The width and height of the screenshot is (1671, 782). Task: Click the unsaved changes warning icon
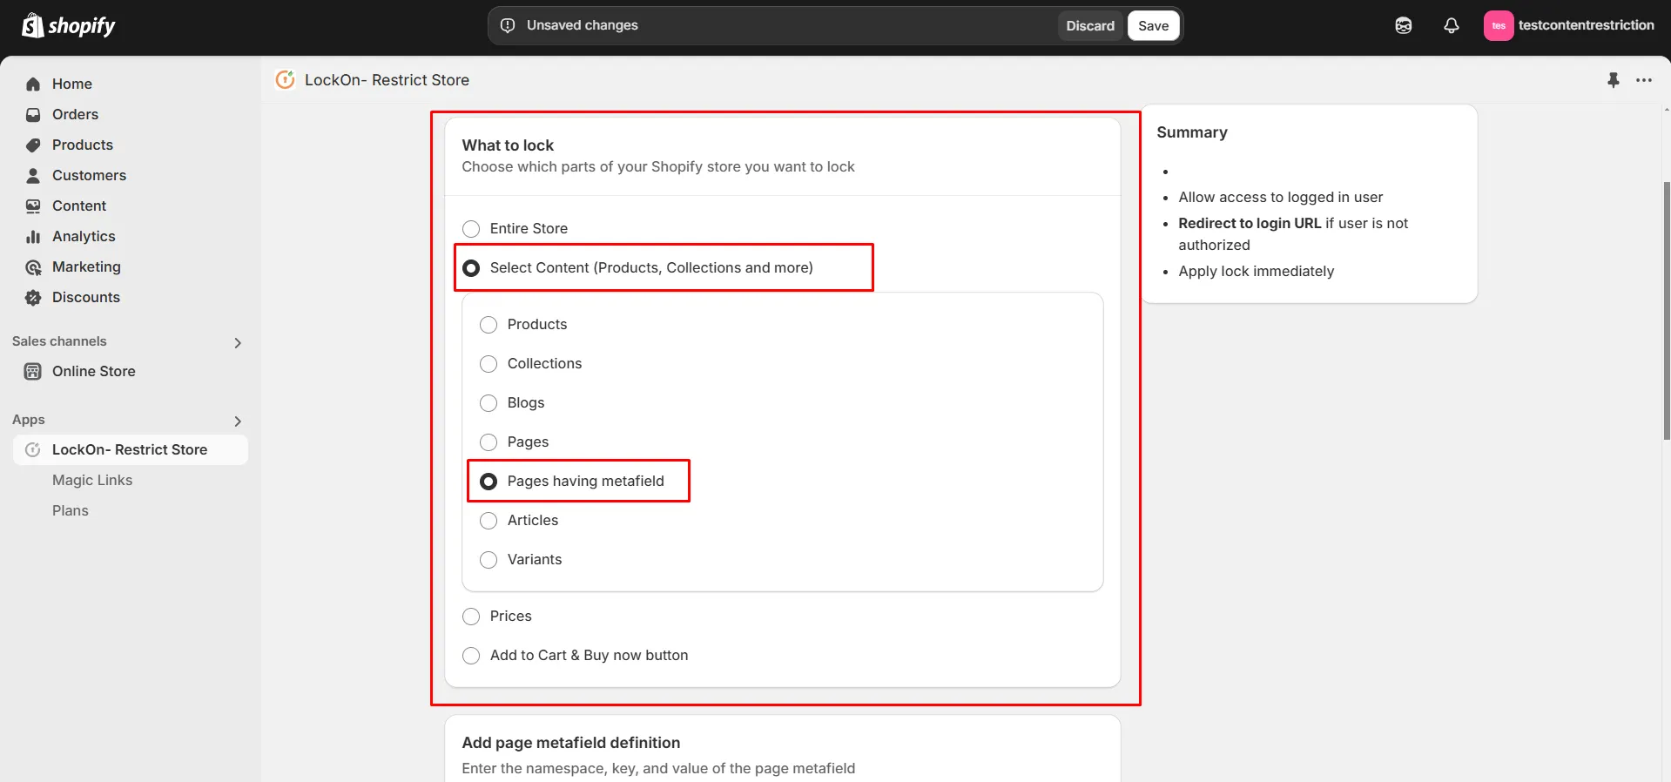click(x=508, y=25)
